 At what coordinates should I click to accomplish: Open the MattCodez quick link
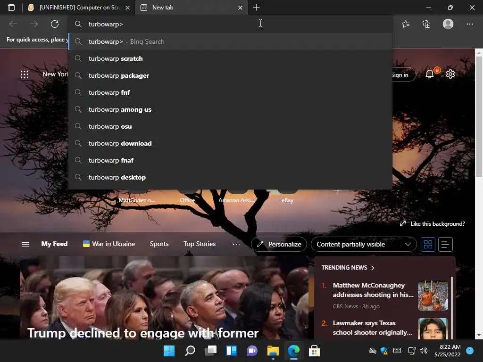point(136,200)
